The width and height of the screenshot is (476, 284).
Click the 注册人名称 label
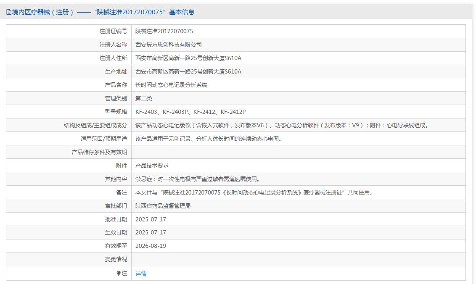coord(113,45)
